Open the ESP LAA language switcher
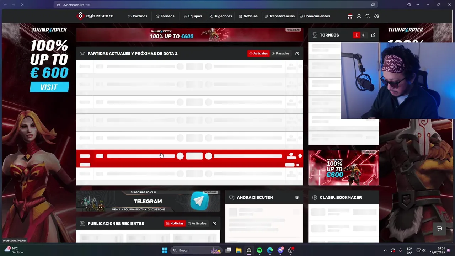The image size is (455, 256). tap(409, 250)
